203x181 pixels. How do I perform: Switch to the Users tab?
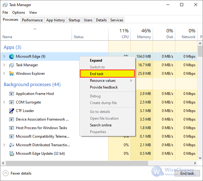pyautogui.click(x=88, y=20)
